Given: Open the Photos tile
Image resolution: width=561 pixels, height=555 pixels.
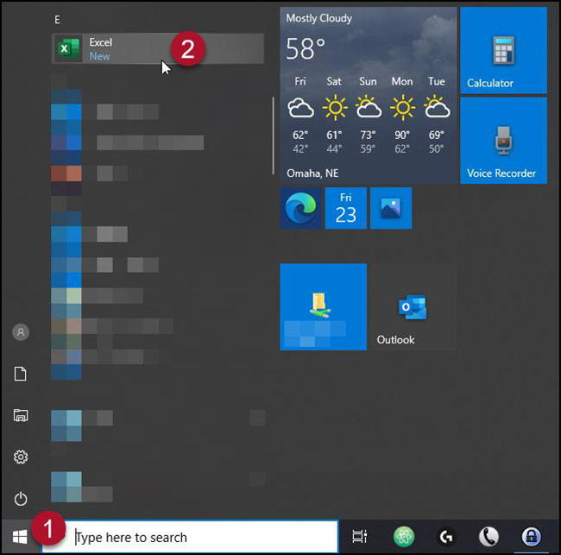Looking at the screenshot, I should (x=391, y=208).
